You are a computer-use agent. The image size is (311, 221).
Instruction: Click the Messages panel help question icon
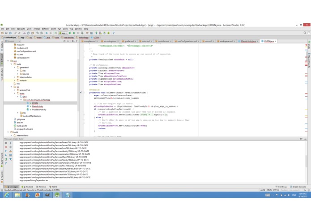point(6,163)
